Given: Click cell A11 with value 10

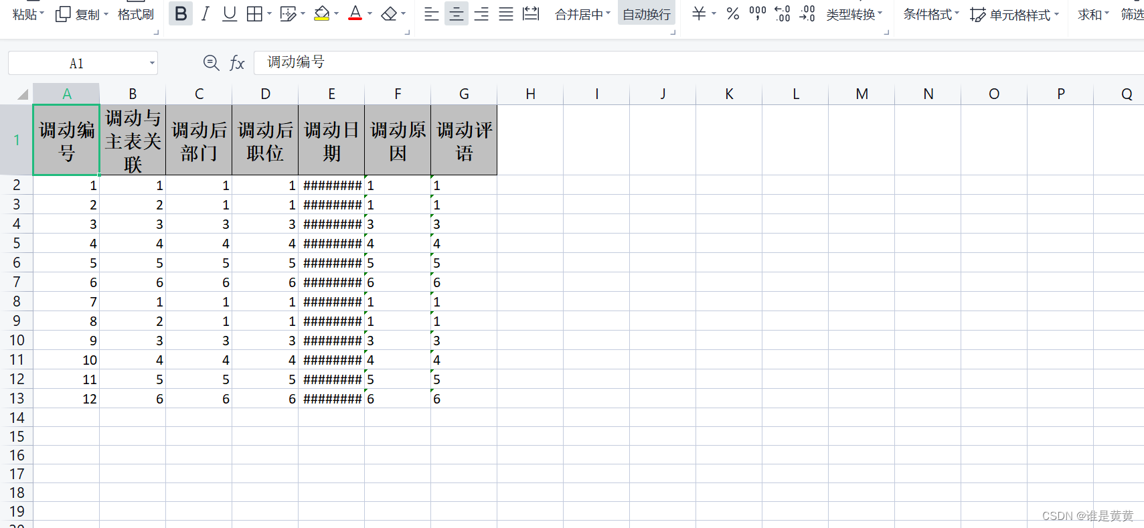Looking at the screenshot, I should [x=66, y=360].
